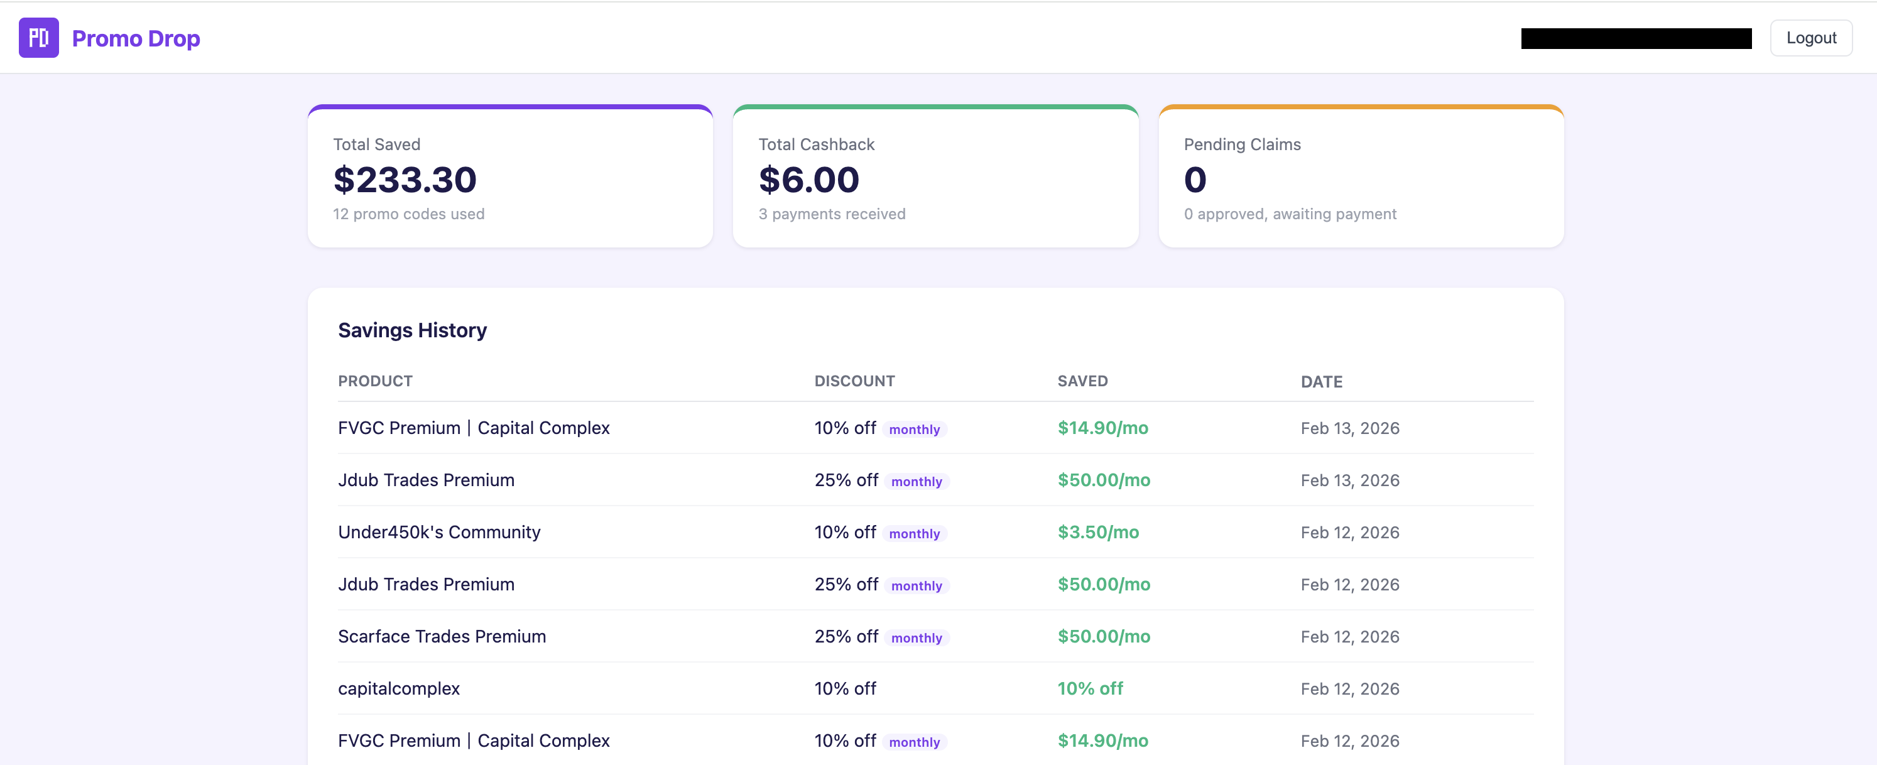The width and height of the screenshot is (1877, 765).
Task: Sort by the DATE column header
Action: pyautogui.click(x=1322, y=381)
